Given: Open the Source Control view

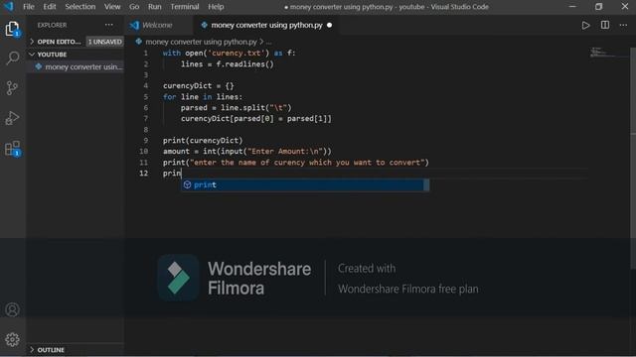Looking at the screenshot, I should (12, 88).
